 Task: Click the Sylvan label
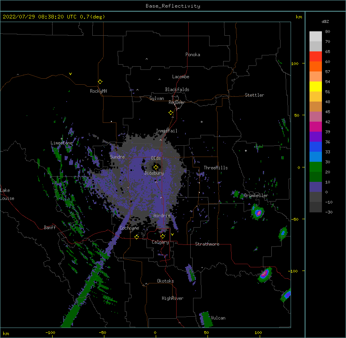[157, 98]
